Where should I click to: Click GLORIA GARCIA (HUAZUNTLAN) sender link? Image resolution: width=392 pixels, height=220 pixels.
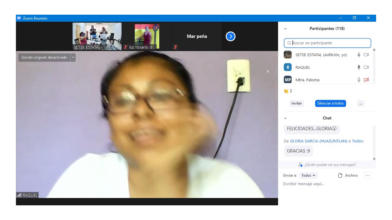coord(318,141)
